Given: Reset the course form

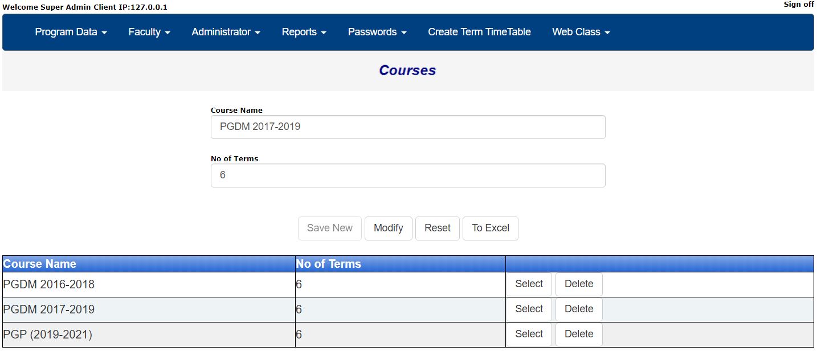Looking at the screenshot, I should [437, 228].
